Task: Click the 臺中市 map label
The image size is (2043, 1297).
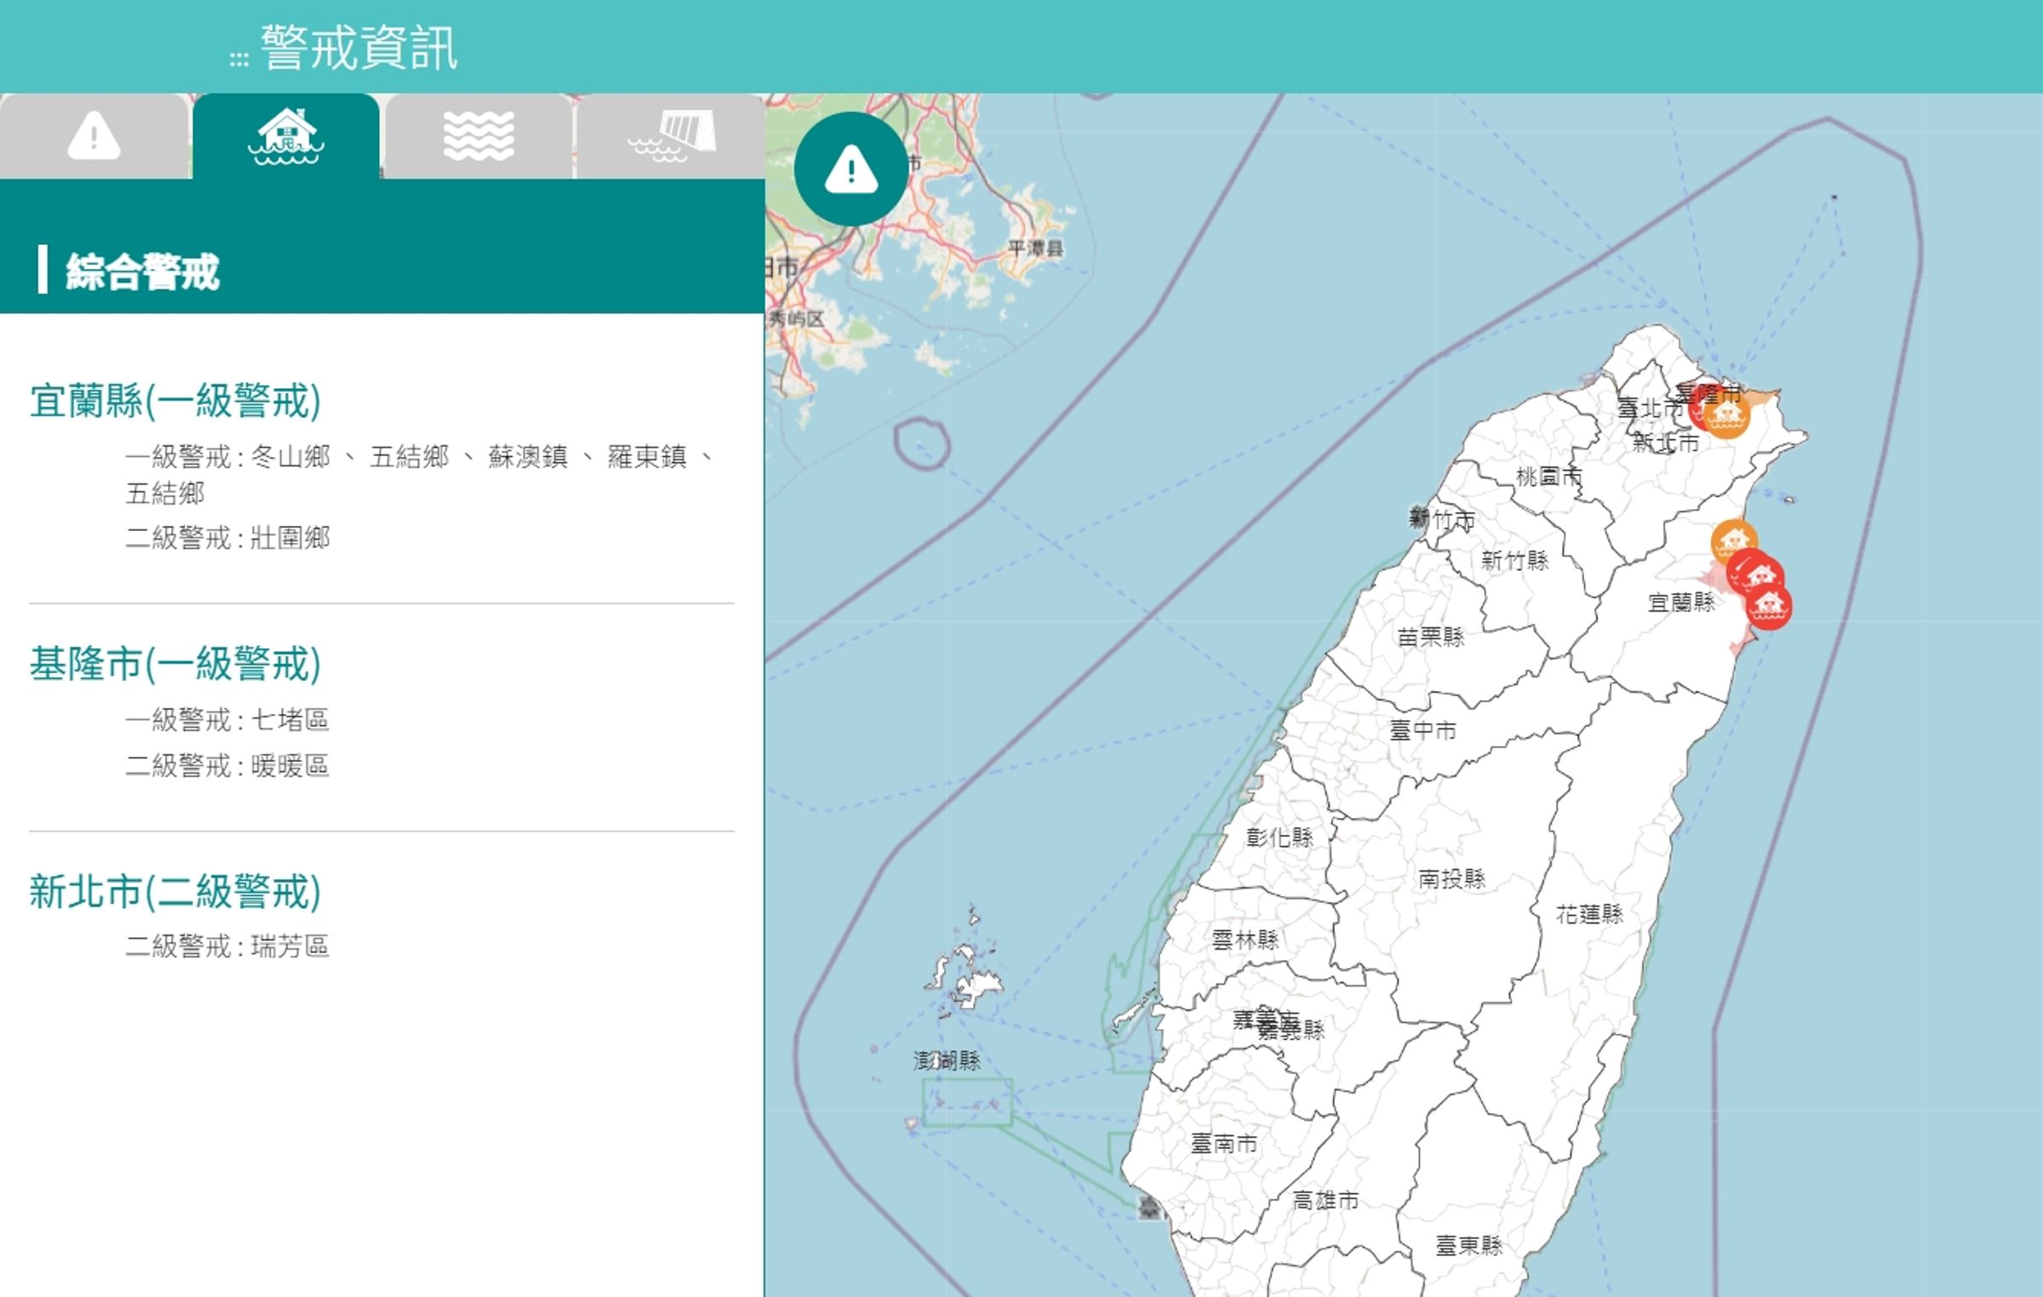Action: pyautogui.click(x=1423, y=730)
